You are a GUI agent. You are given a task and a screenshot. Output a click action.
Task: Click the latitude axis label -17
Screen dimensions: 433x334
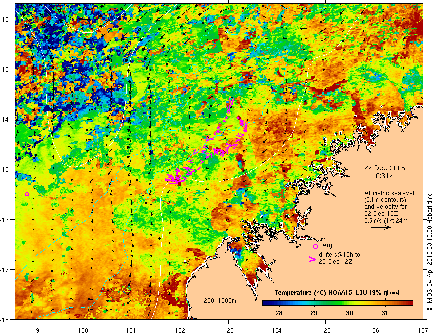point(5,270)
